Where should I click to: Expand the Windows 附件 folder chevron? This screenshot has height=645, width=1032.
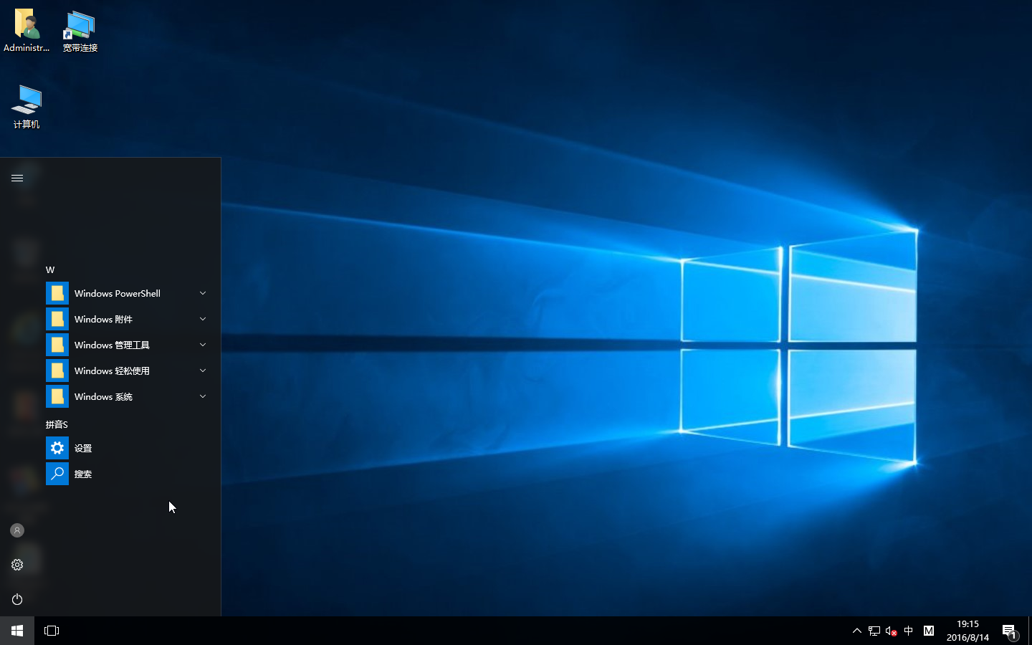point(203,319)
